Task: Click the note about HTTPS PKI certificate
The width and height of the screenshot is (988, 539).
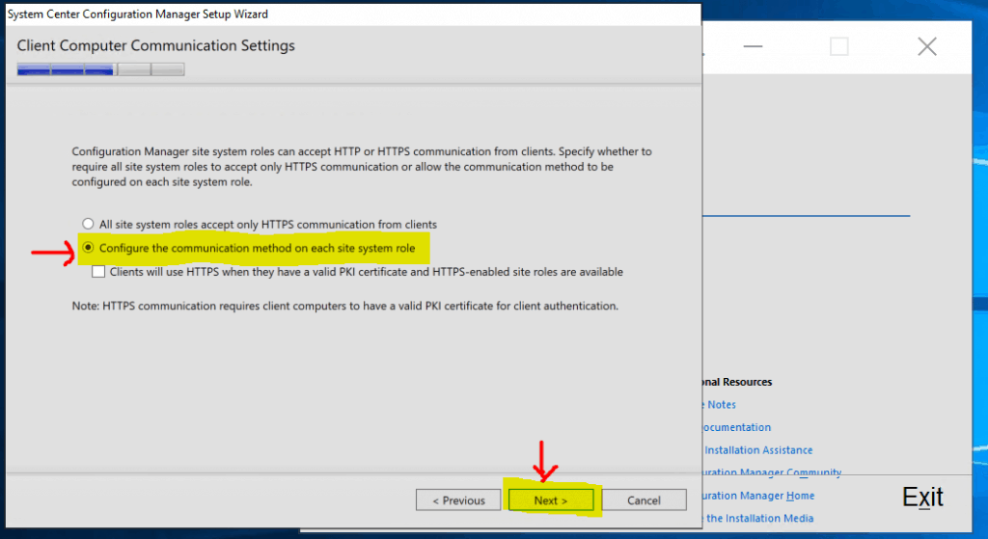Action: (x=344, y=306)
